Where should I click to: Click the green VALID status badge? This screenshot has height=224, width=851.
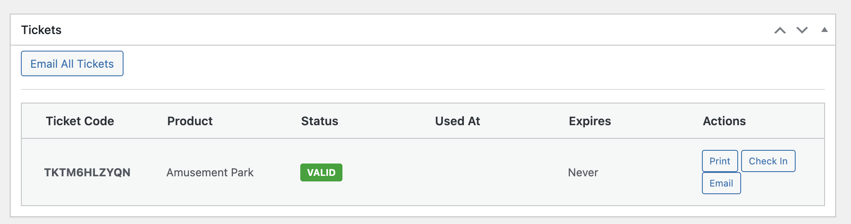pyautogui.click(x=321, y=172)
